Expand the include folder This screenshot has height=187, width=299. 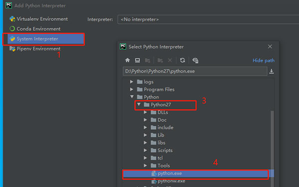point(146,127)
